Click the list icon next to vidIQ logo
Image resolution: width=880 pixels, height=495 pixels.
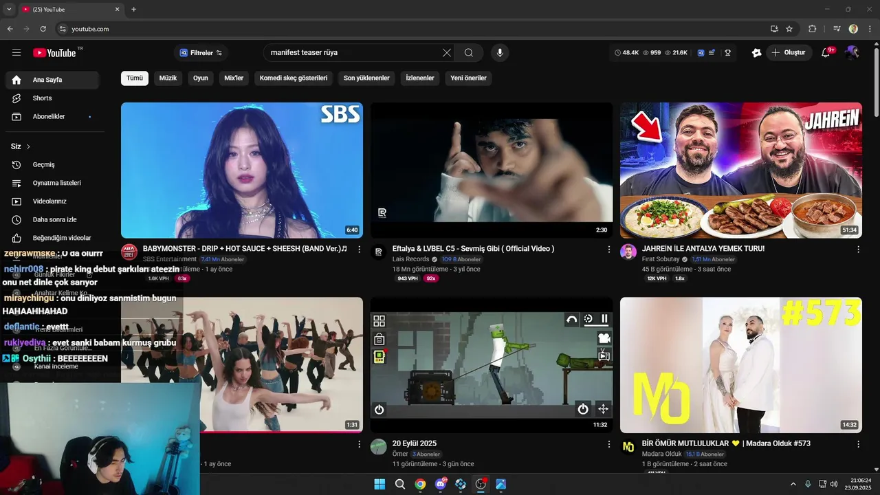click(x=712, y=53)
